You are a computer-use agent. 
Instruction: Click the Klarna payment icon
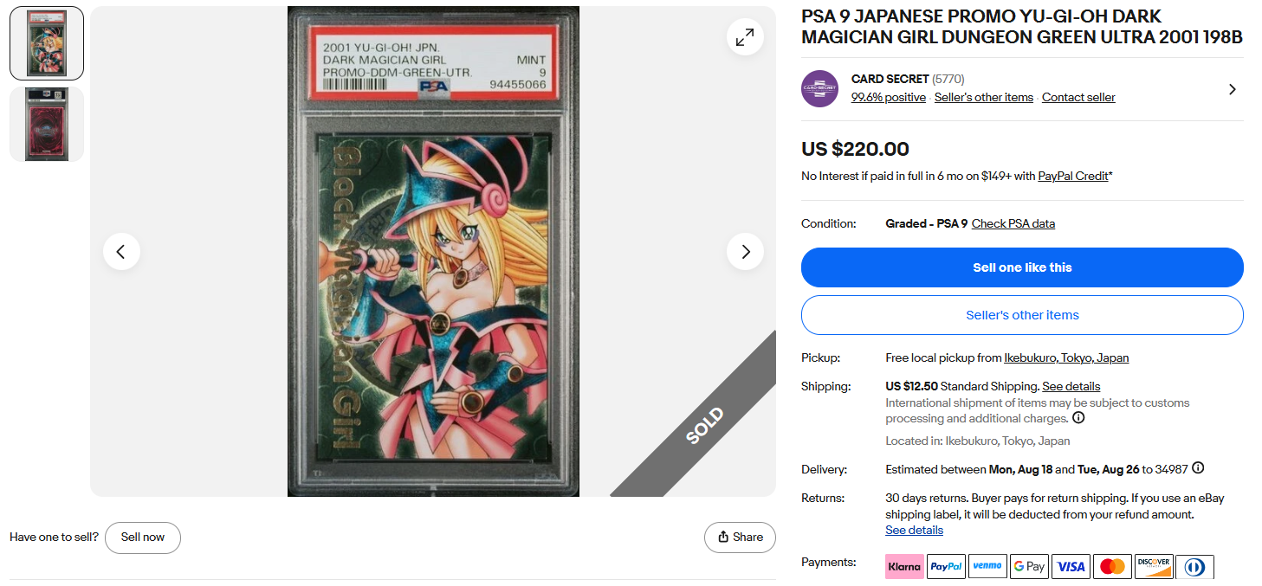[904, 567]
